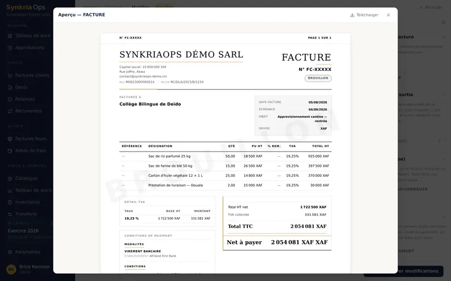The height and width of the screenshot is (281, 451).
Task: Click the Net à payer amount
Action: coord(299,243)
